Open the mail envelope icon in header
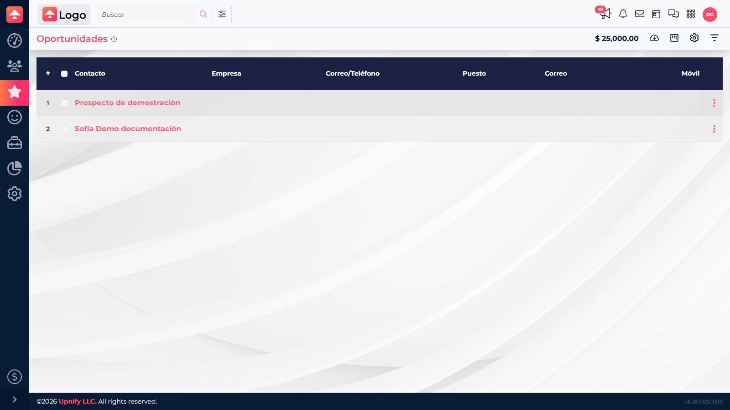Image resolution: width=730 pixels, height=410 pixels. point(640,14)
